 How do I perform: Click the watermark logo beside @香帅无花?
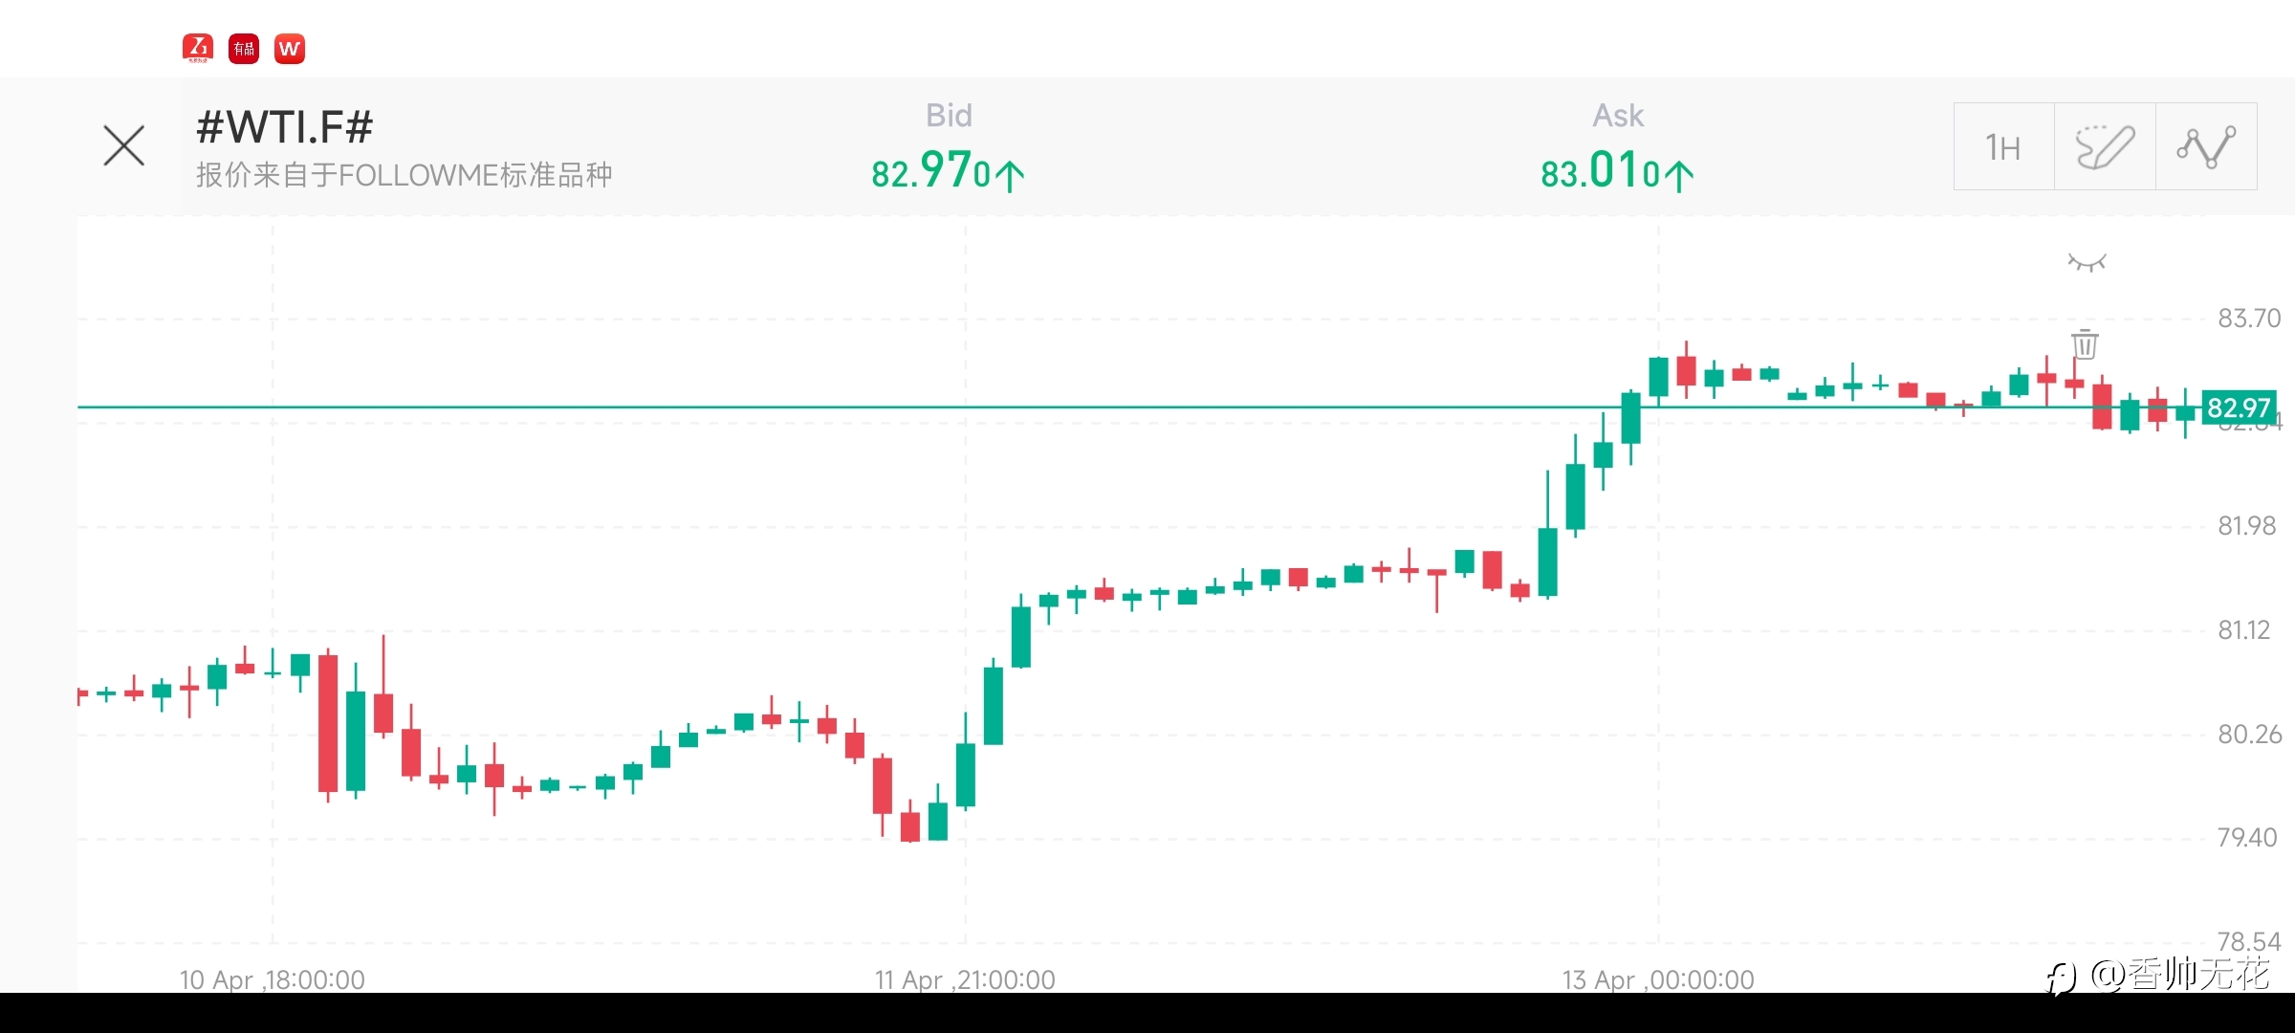pos(2061,978)
